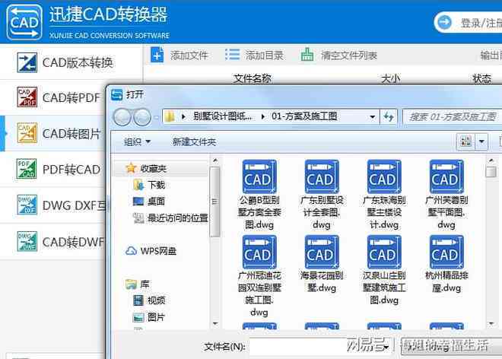The image size is (502, 359).
Task: Choose the CAD转DWF sidebar icon
Action: click(x=27, y=241)
